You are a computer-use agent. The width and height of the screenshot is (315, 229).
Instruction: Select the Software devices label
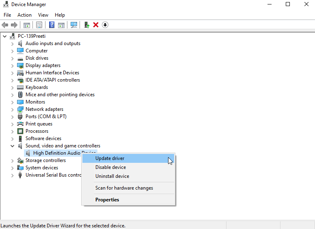tap(43, 138)
